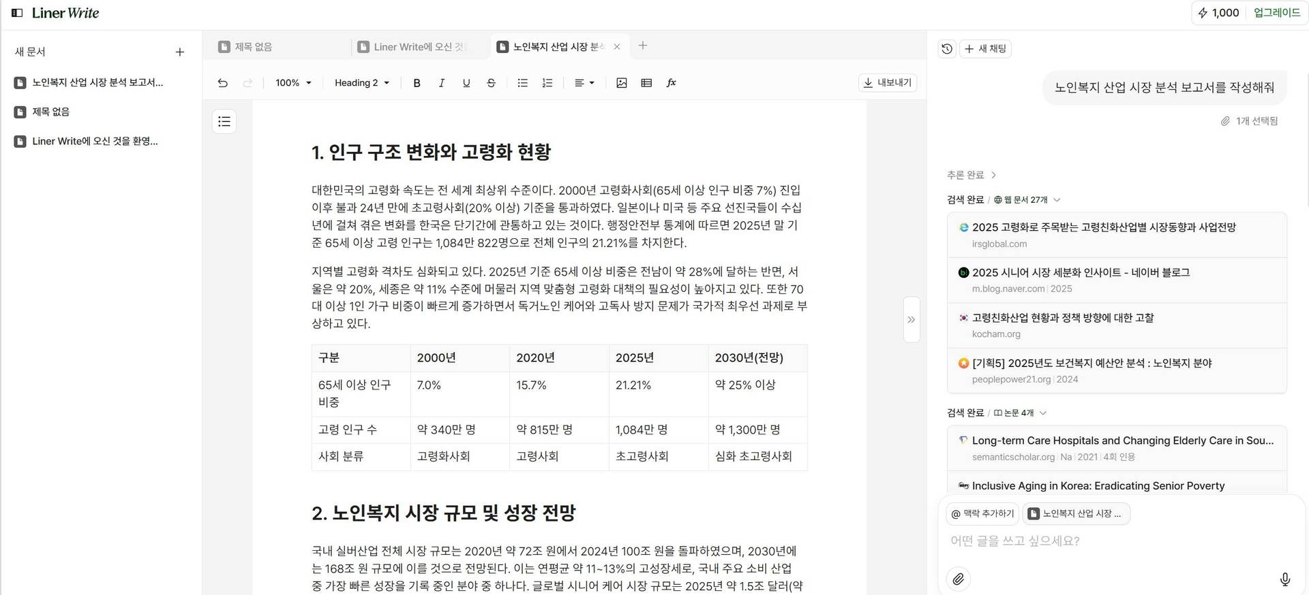
Task: Collapse the chat panel with double chevron
Action: [x=912, y=320]
